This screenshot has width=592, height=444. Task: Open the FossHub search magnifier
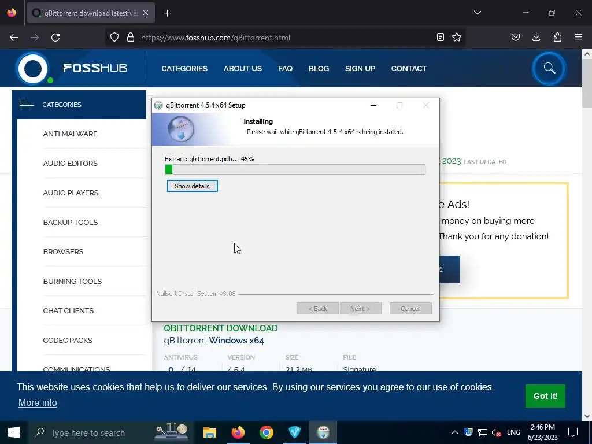pyautogui.click(x=549, y=68)
